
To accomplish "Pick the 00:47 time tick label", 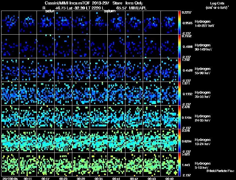I will [x=134, y=179].
